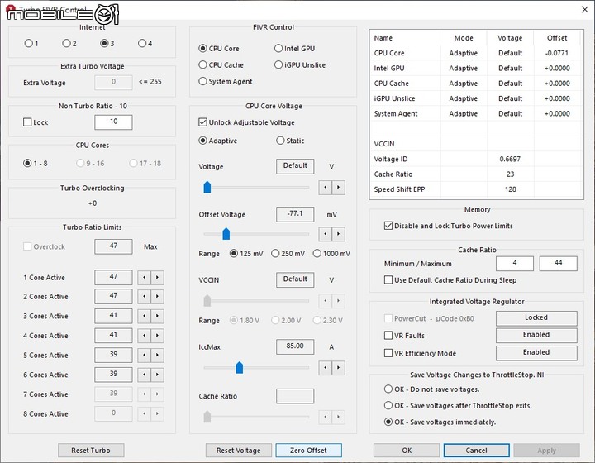
Task: Click the Zero Offset button
Action: [x=308, y=451]
